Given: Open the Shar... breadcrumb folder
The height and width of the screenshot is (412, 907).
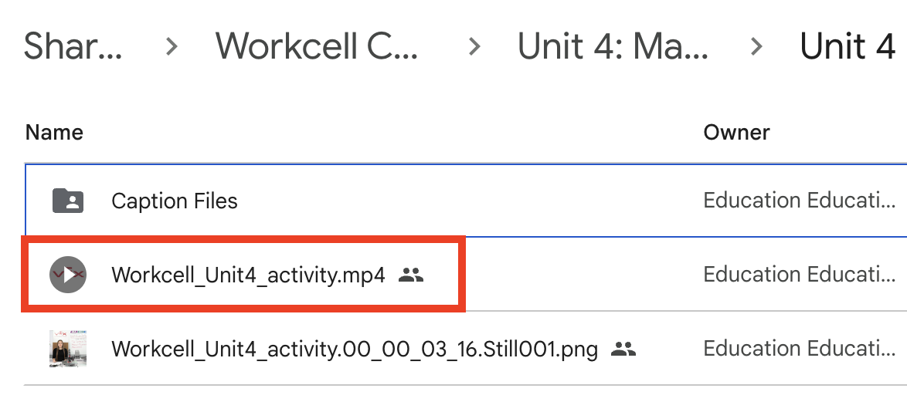Looking at the screenshot, I should (x=73, y=47).
